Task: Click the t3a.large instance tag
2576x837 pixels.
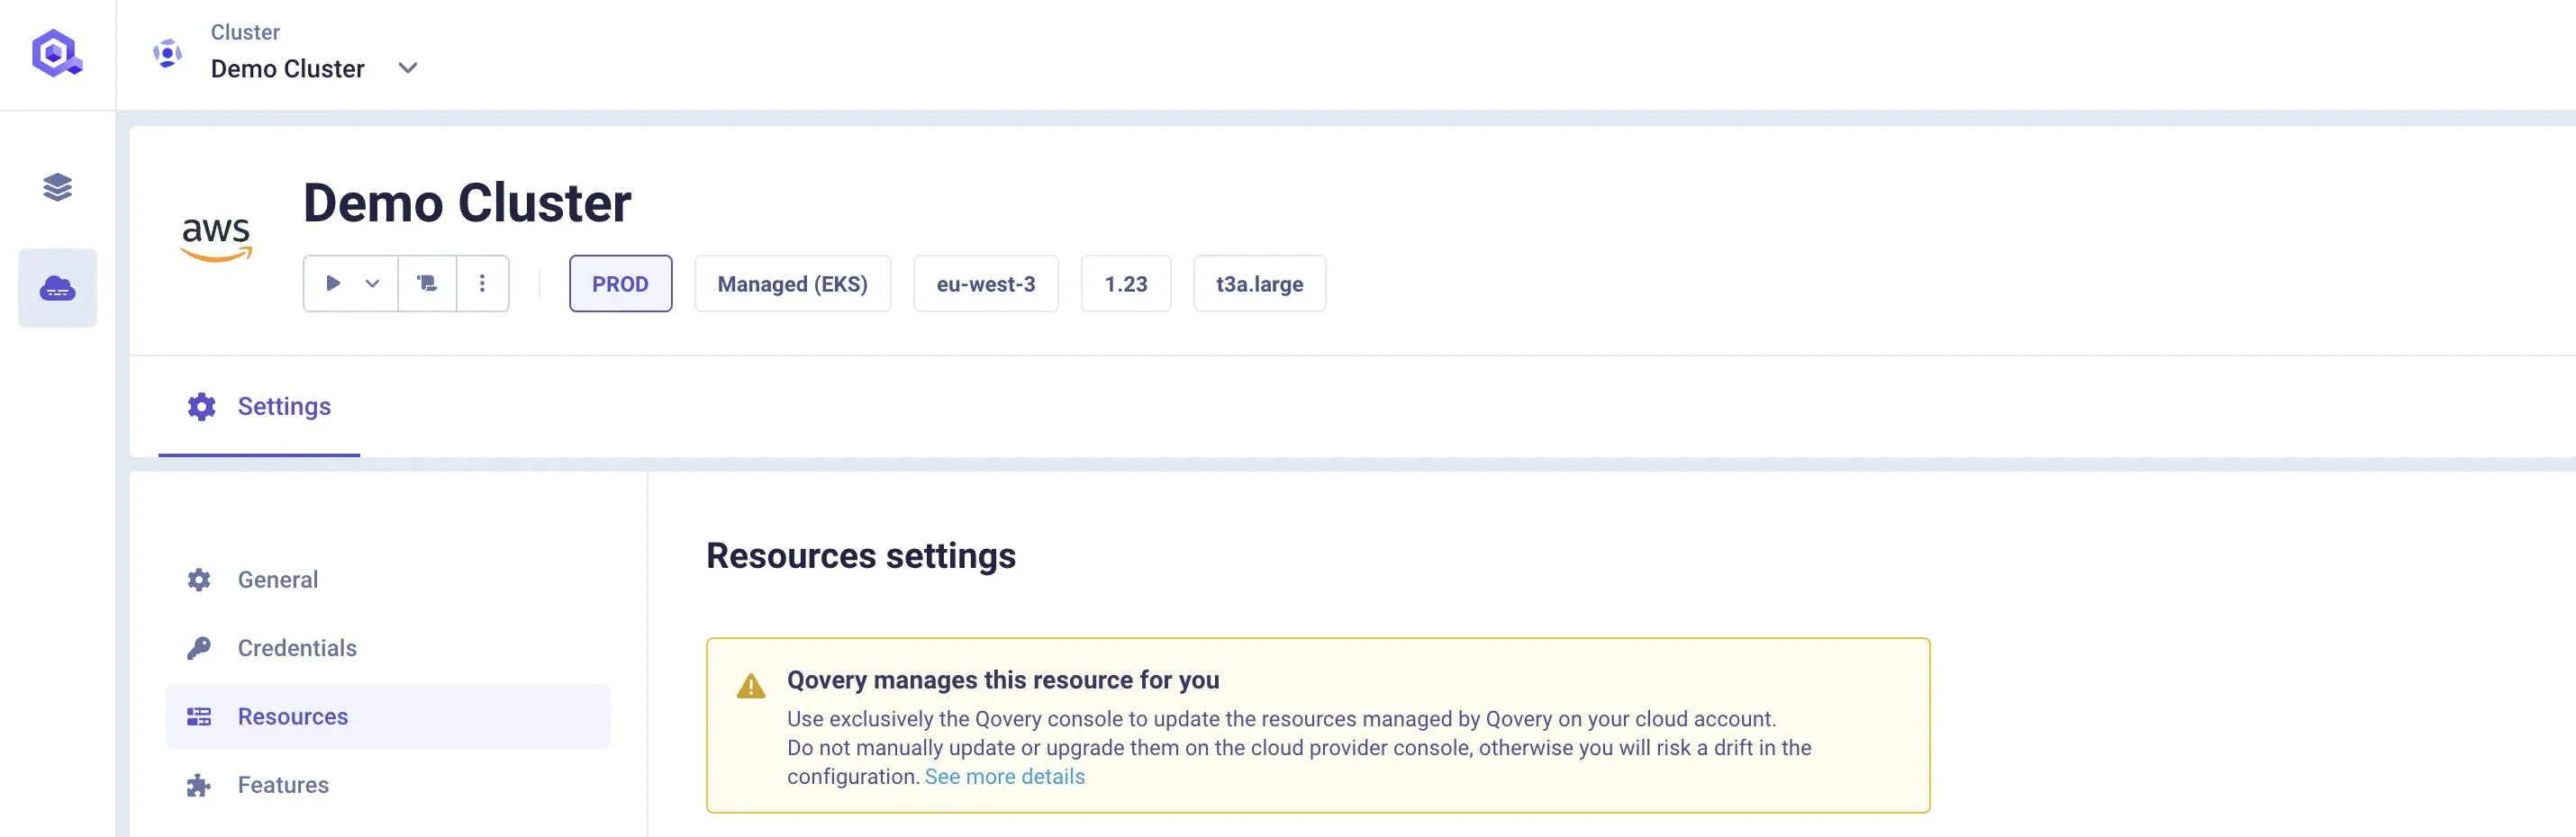Action: 1259,283
